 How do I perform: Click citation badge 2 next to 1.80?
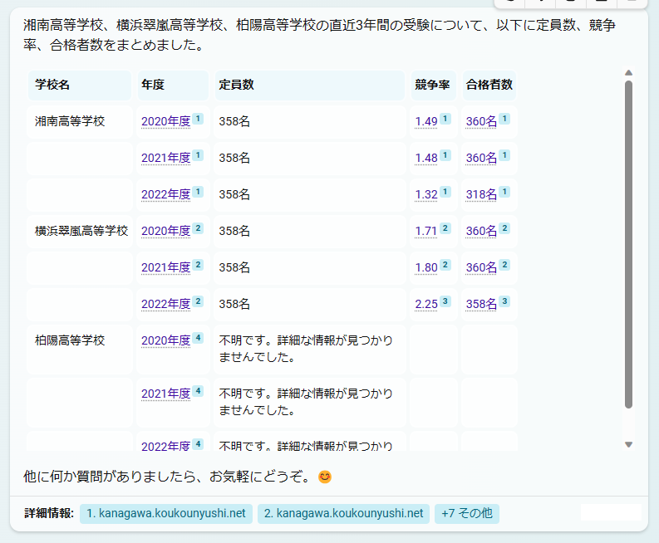445,265
